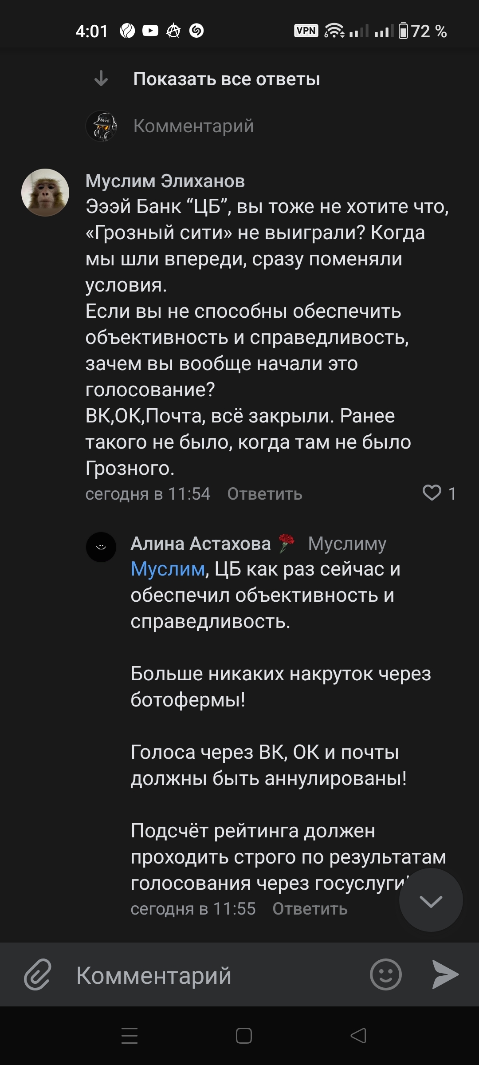Tap the send arrow icon

pyautogui.click(x=445, y=974)
